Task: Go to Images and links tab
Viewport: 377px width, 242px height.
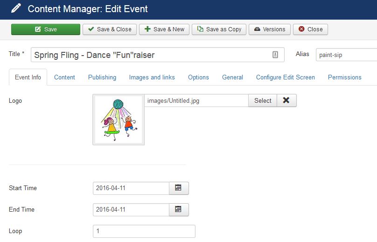Action: (x=152, y=77)
